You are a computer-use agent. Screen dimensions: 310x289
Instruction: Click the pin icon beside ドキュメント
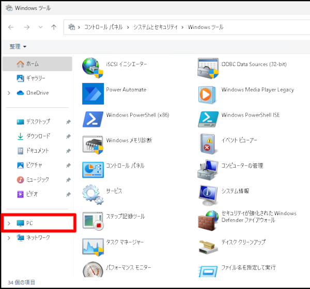68,151
